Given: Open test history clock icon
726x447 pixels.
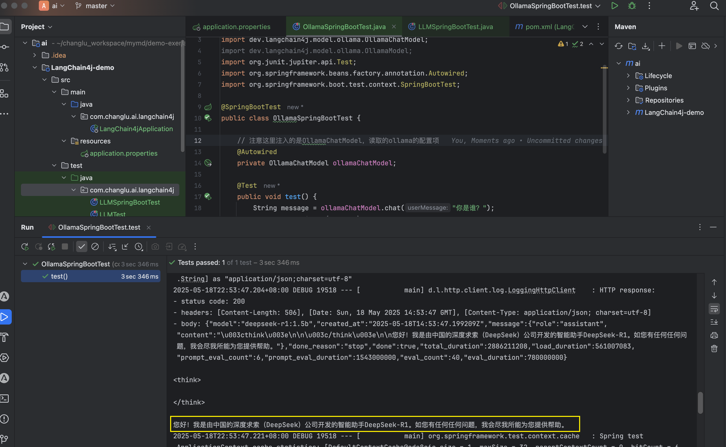Looking at the screenshot, I should pyautogui.click(x=139, y=246).
